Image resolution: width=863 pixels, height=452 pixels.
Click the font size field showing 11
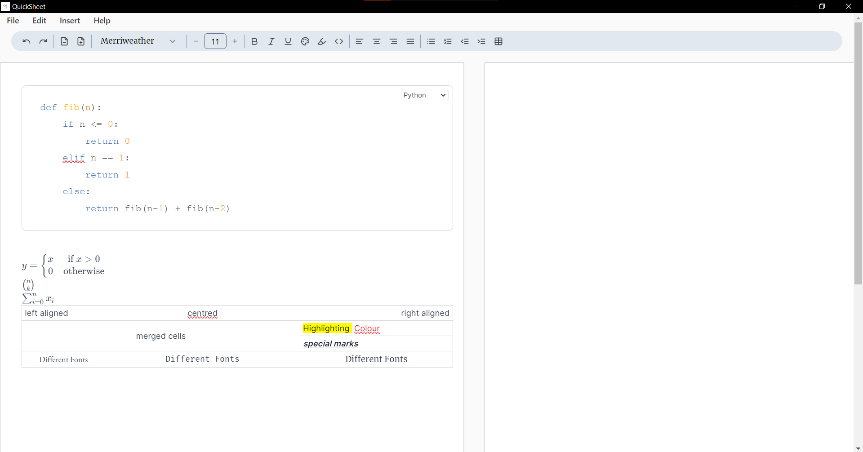coord(215,41)
